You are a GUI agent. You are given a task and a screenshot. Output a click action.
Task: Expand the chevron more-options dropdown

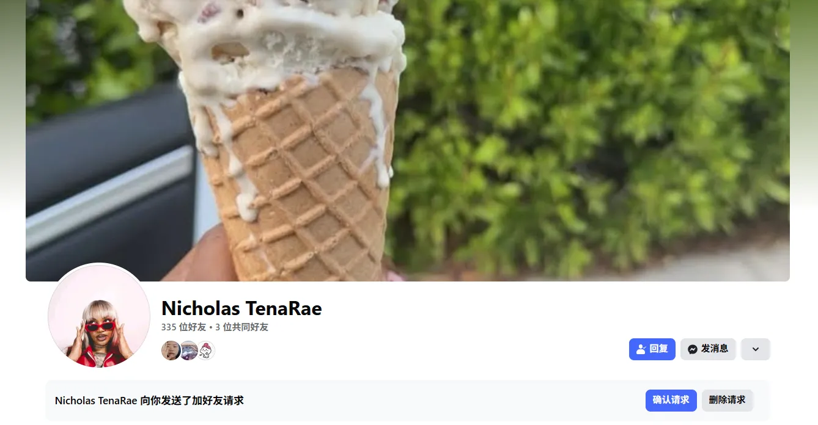pos(756,349)
